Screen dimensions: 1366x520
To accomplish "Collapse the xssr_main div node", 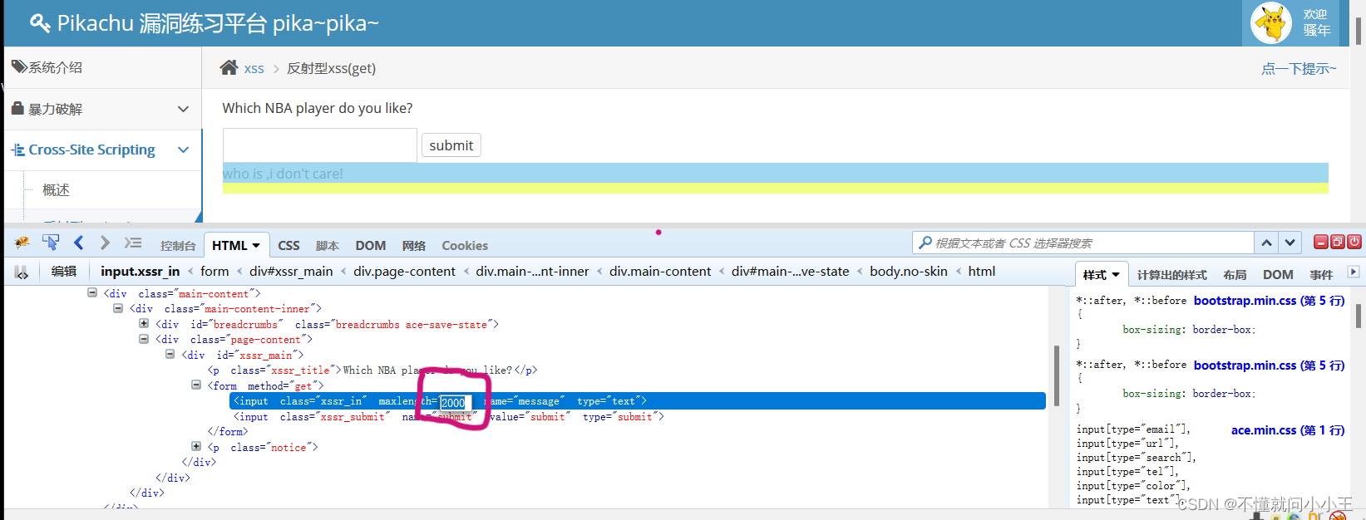I will pos(170,354).
